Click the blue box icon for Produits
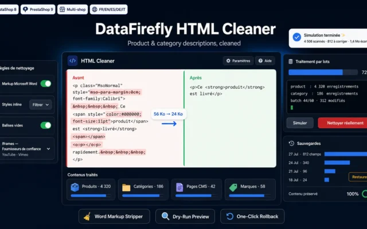This screenshot has width=367, height=229. click(x=75, y=187)
